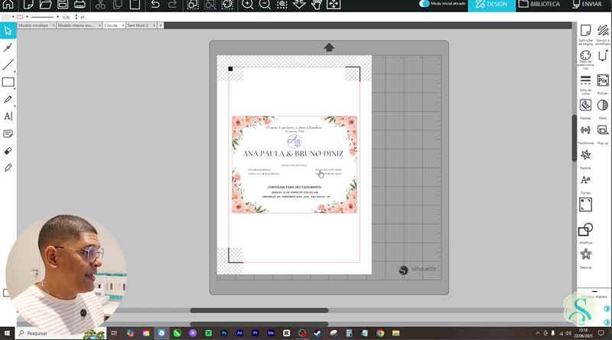Image resolution: width=612 pixels, height=340 pixels.
Task: Open the Efeito panel
Action: 603,109
